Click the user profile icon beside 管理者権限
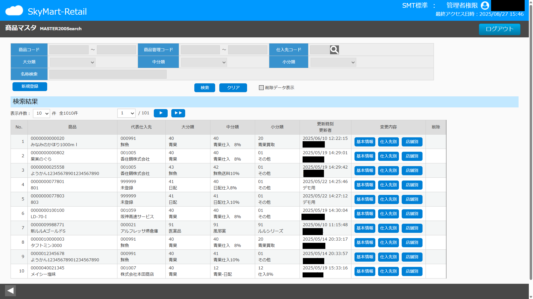Screen dimensions: 533x299 click(484, 6)
